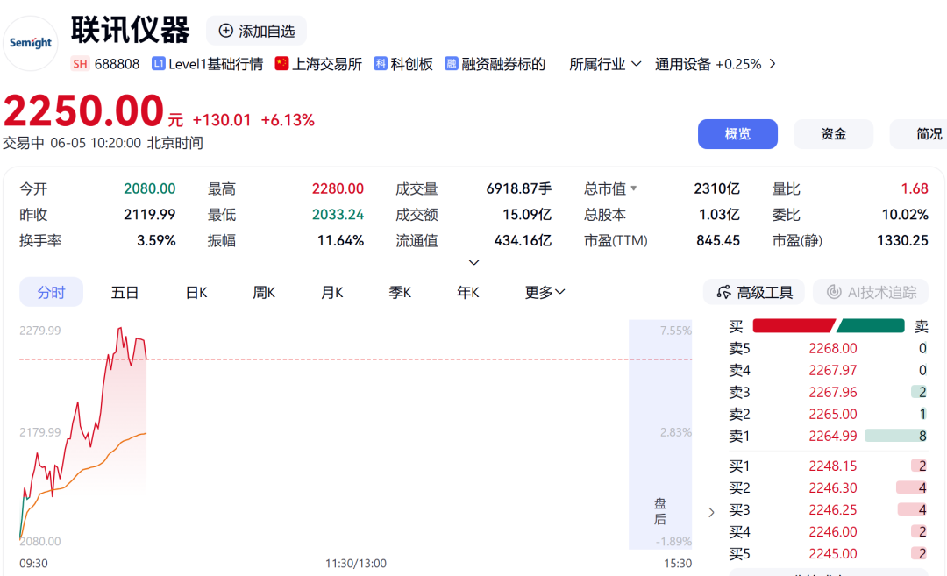Click the AI技术追踪 spiral icon

tap(834, 292)
